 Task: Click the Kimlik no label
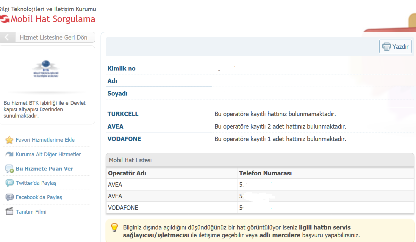point(121,68)
